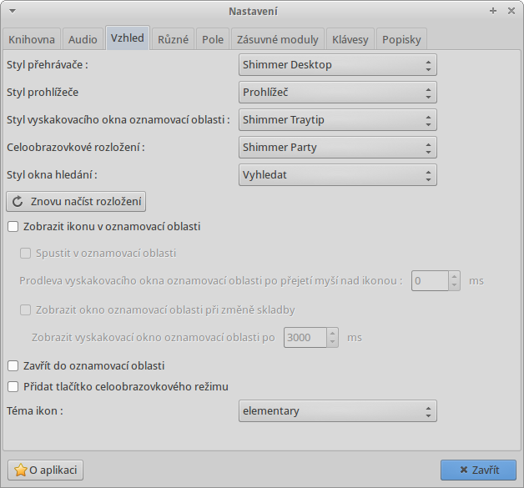Go to the Popisky tab
The width and height of the screenshot is (524, 488).
tap(401, 39)
